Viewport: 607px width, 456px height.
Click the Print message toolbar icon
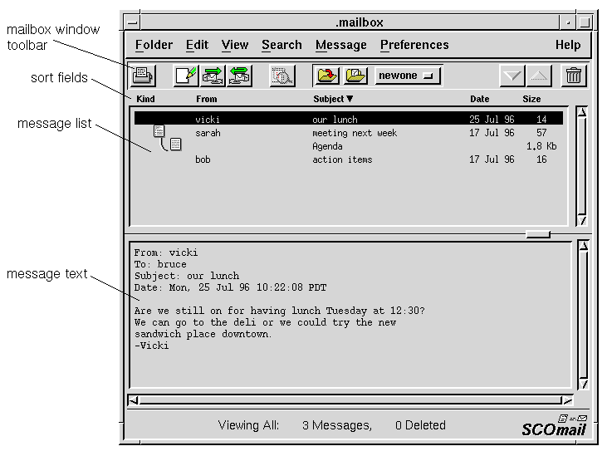coord(143,76)
